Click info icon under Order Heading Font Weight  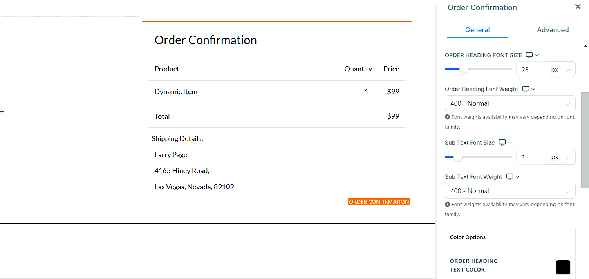click(447, 117)
